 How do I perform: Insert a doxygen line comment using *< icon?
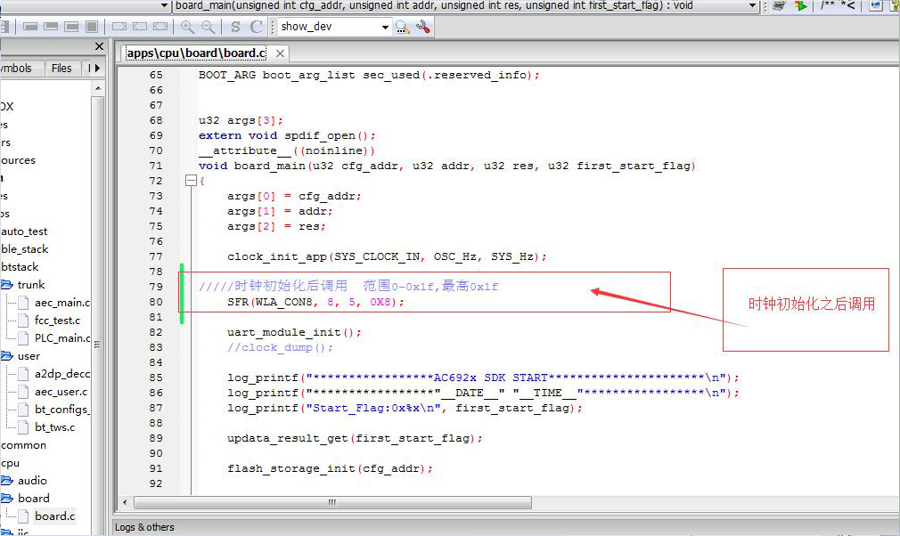tap(847, 5)
